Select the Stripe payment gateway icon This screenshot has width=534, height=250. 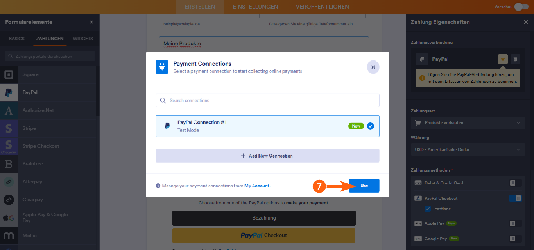pyautogui.click(x=9, y=128)
